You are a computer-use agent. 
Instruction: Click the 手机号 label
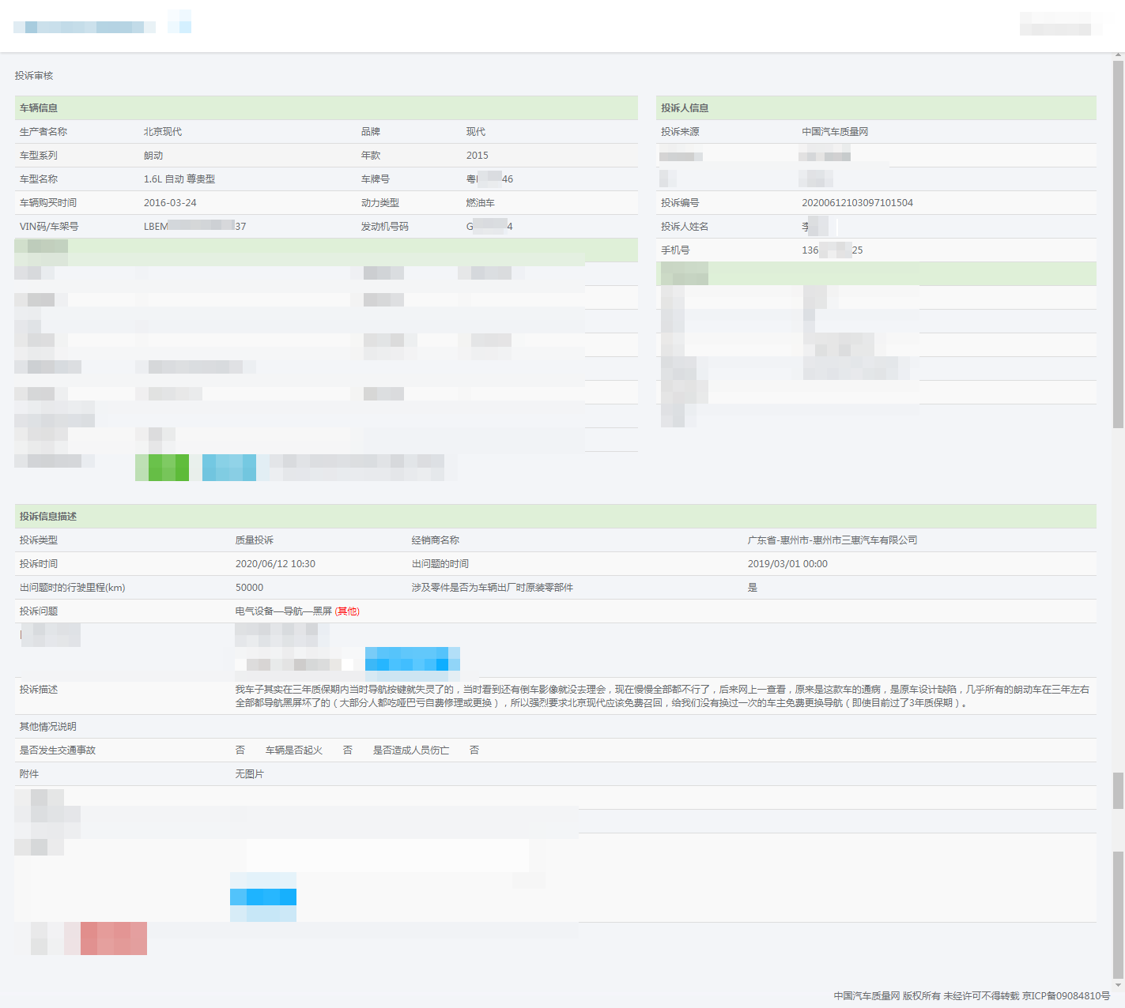point(675,250)
